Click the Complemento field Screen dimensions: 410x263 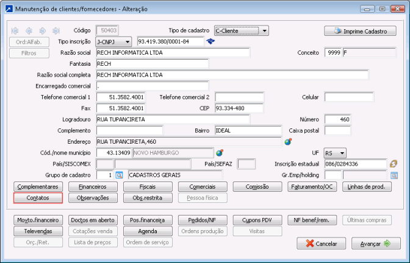coord(130,131)
